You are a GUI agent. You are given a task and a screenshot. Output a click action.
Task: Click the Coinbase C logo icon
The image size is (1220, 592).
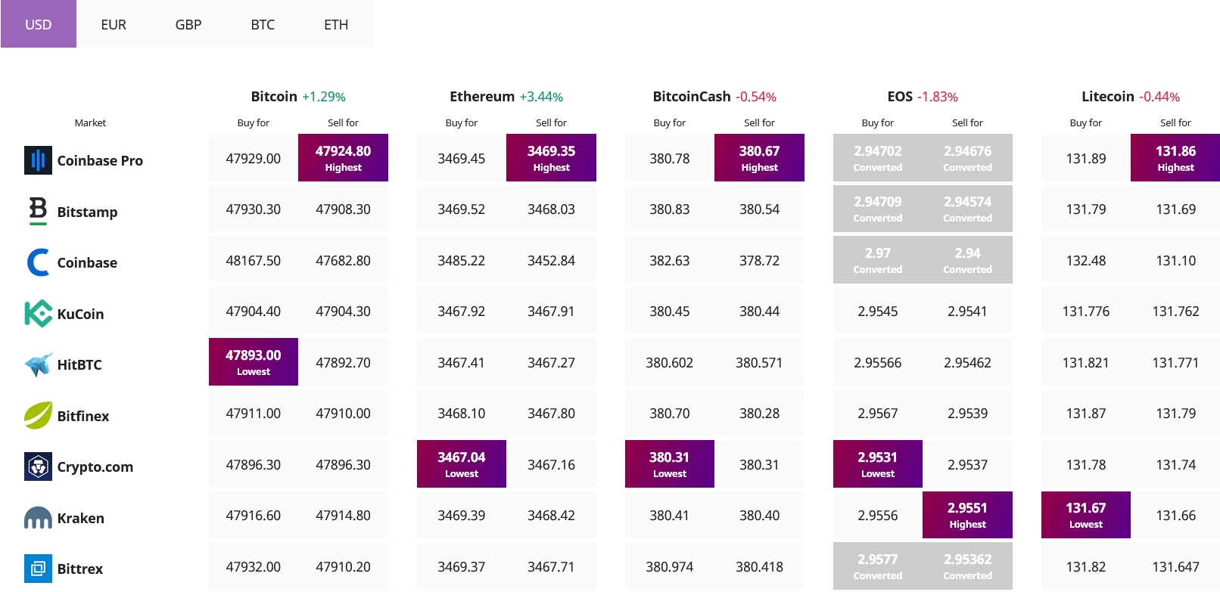point(38,262)
